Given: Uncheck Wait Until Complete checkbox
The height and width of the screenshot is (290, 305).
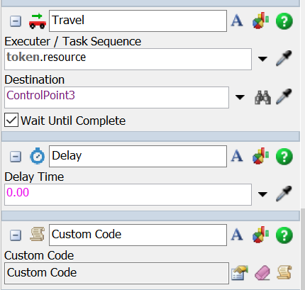Looking at the screenshot, I should tap(11, 120).
